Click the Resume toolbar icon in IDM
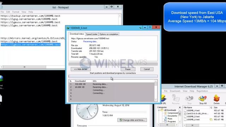Image resolution: width=226 pixels, height=127 pixels. point(176,99)
